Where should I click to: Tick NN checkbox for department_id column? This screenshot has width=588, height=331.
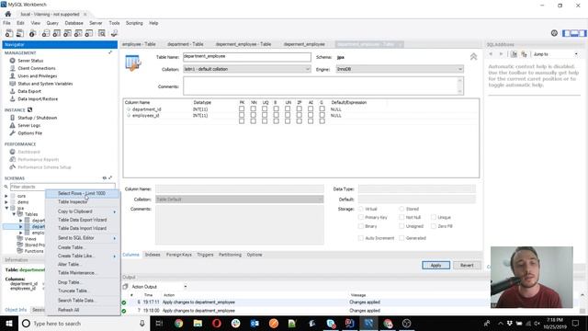click(x=254, y=108)
